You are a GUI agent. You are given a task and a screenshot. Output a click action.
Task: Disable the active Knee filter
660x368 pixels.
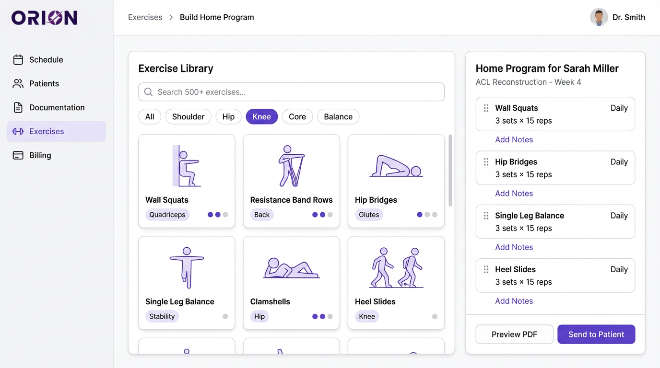(261, 116)
